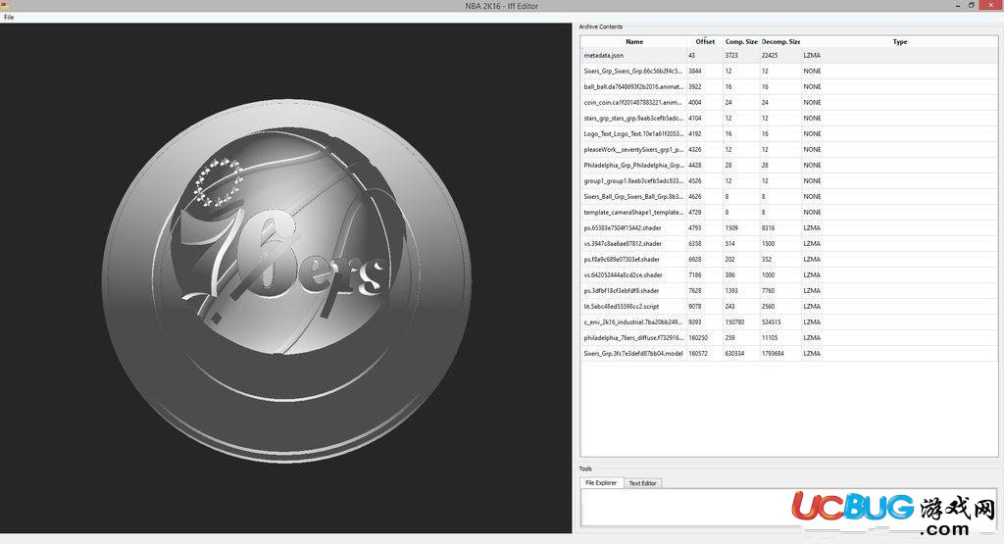1004x544 pixels.
Task: Select the Sixers_Grp.3fc7e3defd87bb04.model row
Action: [789, 353]
